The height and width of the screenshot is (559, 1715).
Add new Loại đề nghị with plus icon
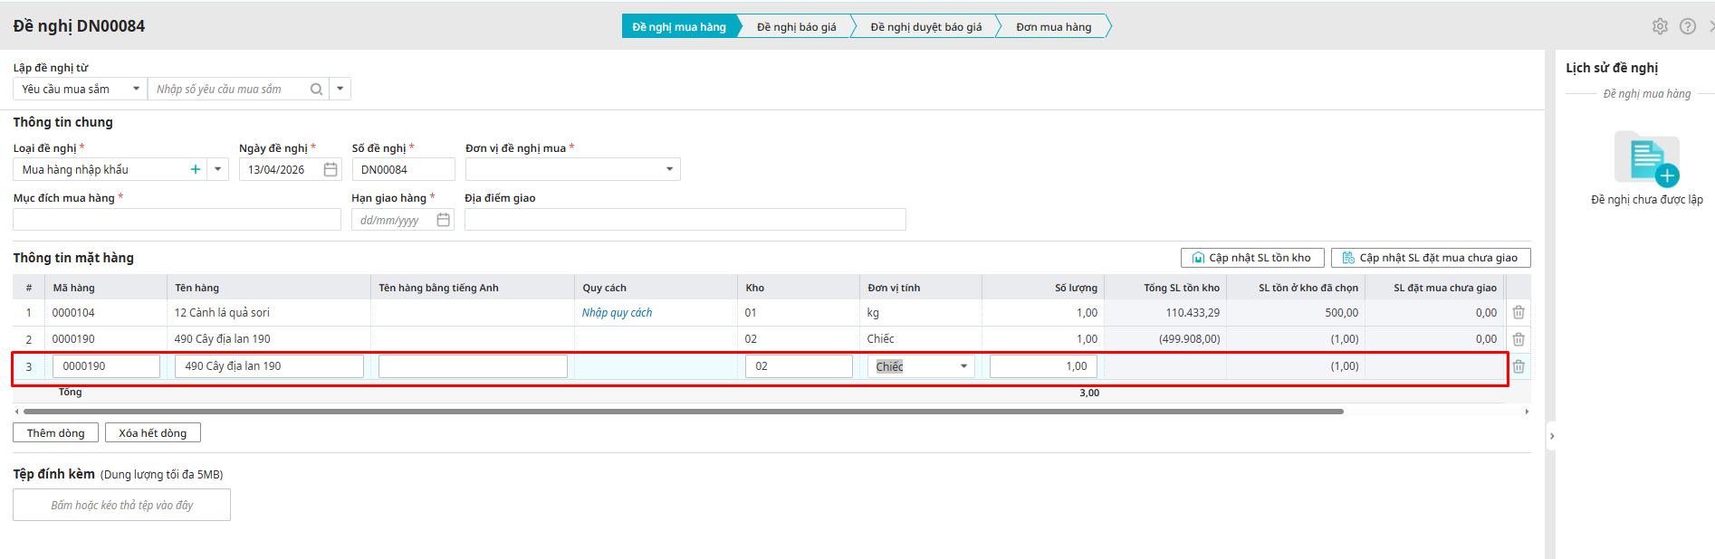tap(195, 169)
